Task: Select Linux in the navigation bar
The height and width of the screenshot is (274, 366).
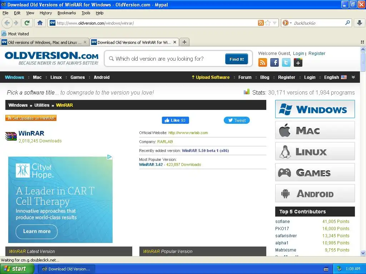Action: click(x=56, y=77)
